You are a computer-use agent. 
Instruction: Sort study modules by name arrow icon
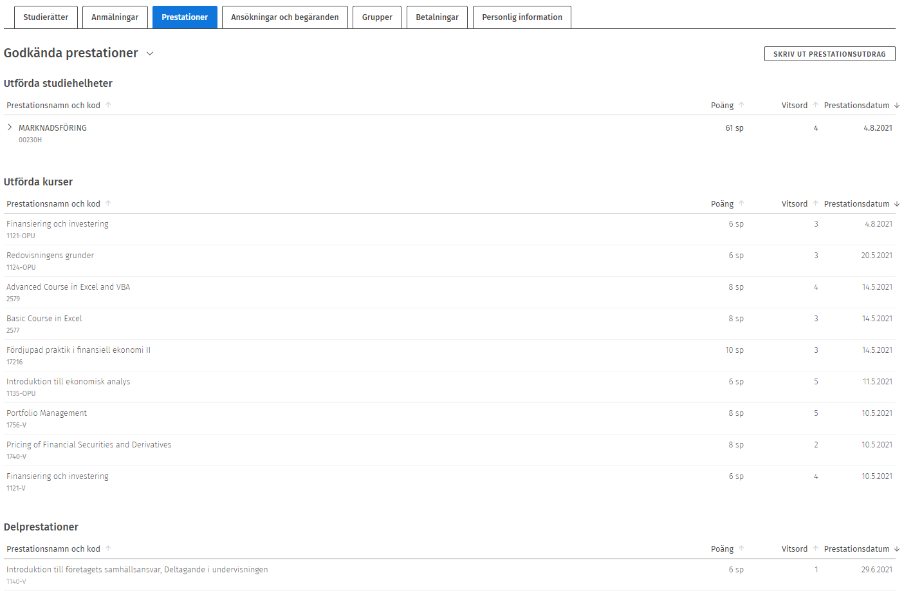(x=108, y=105)
